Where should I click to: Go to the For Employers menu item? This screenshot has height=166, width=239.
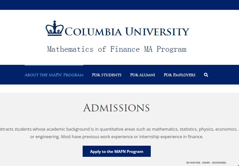[x=179, y=75]
